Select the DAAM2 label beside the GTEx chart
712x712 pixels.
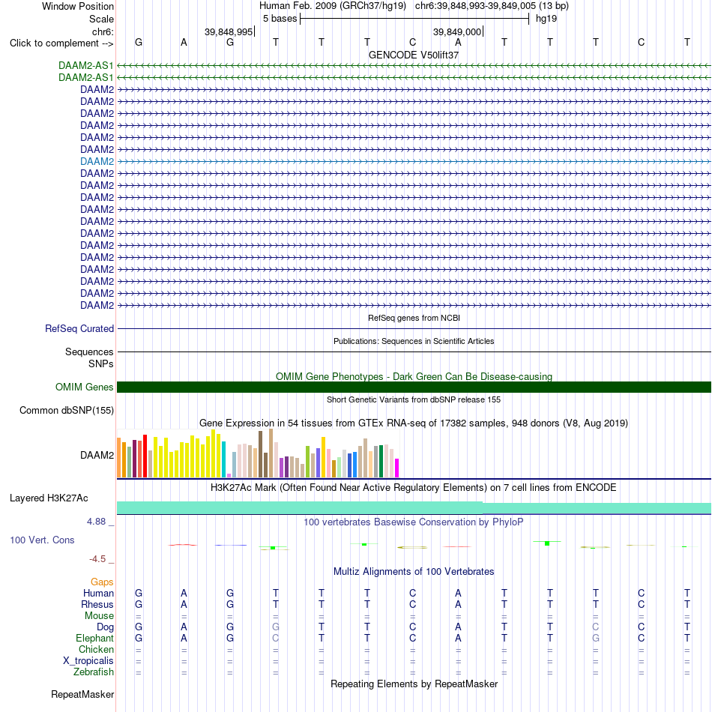pos(97,455)
